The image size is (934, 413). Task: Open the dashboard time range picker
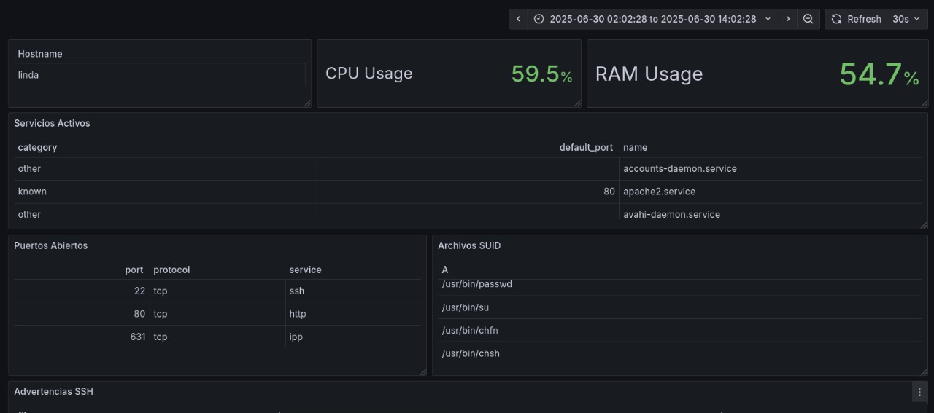652,19
